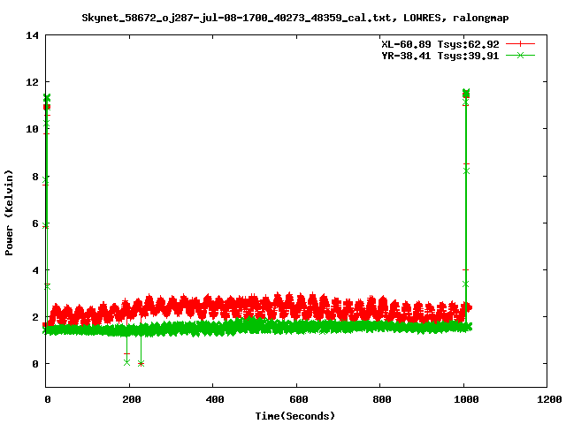Viewport: 566px width, 424px height.
Task: Click the y-axis tick label 6
Action: coord(35,223)
